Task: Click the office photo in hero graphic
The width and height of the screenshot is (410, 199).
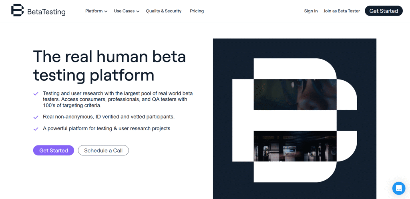Action: tap(295, 146)
